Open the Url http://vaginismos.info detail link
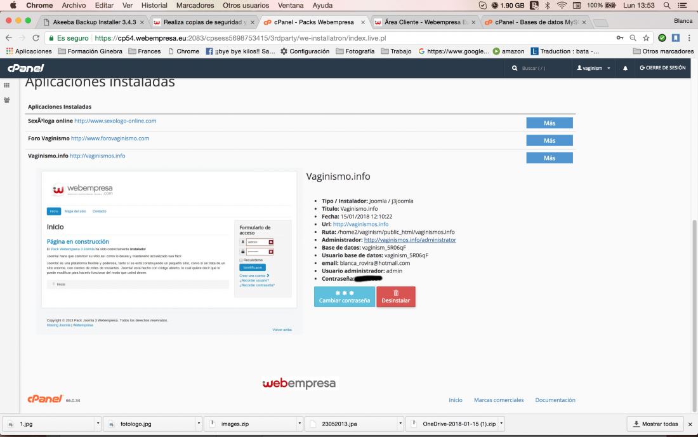The image size is (698, 437). click(x=360, y=224)
